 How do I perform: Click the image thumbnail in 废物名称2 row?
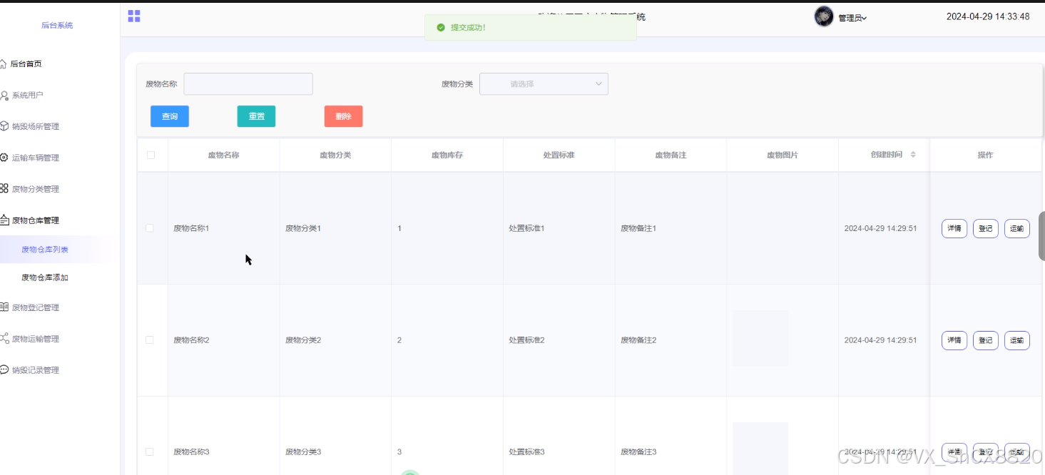pyautogui.click(x=760, y=338)
